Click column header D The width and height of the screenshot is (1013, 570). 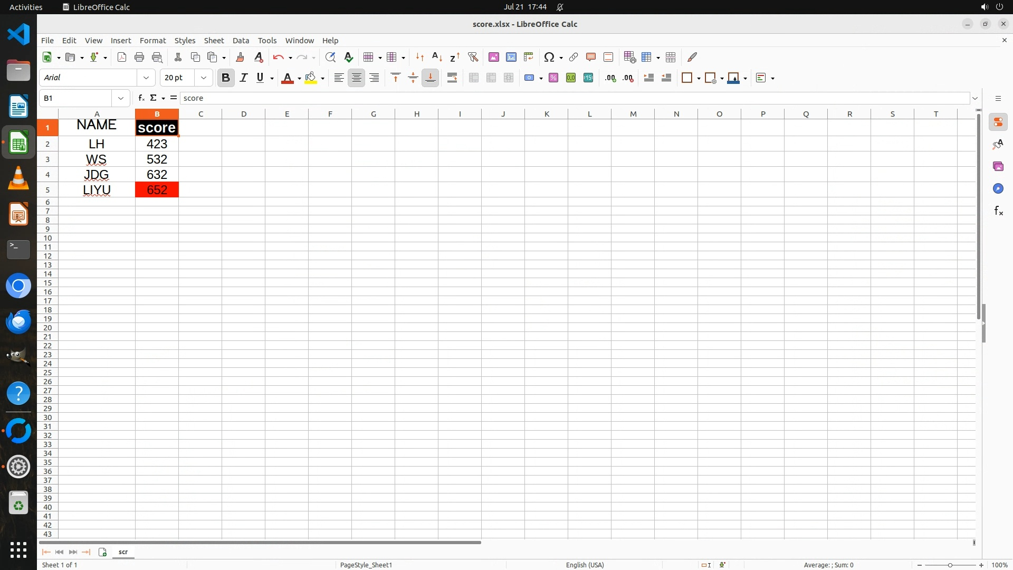pyautogui.click(x=244, y=113)
